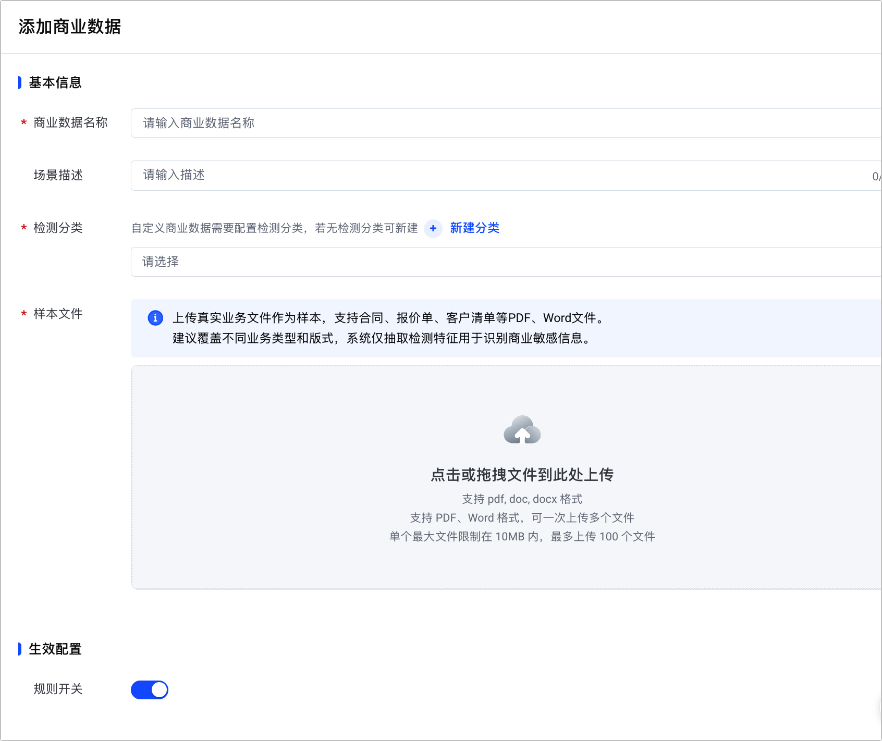The width and height of the screenshot is (882, 741).
Task: Click the 支持 PDF、Word 格式 text line
Action: click(x=522, y=518)
